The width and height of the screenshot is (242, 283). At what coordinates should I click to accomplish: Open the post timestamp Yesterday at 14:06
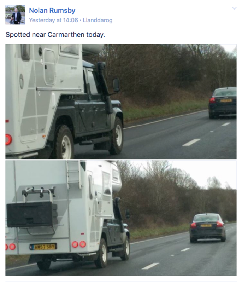53,20
